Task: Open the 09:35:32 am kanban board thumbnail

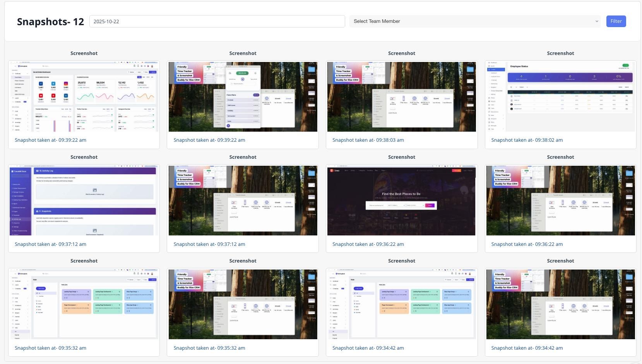Action: click(x=84, y=304)
